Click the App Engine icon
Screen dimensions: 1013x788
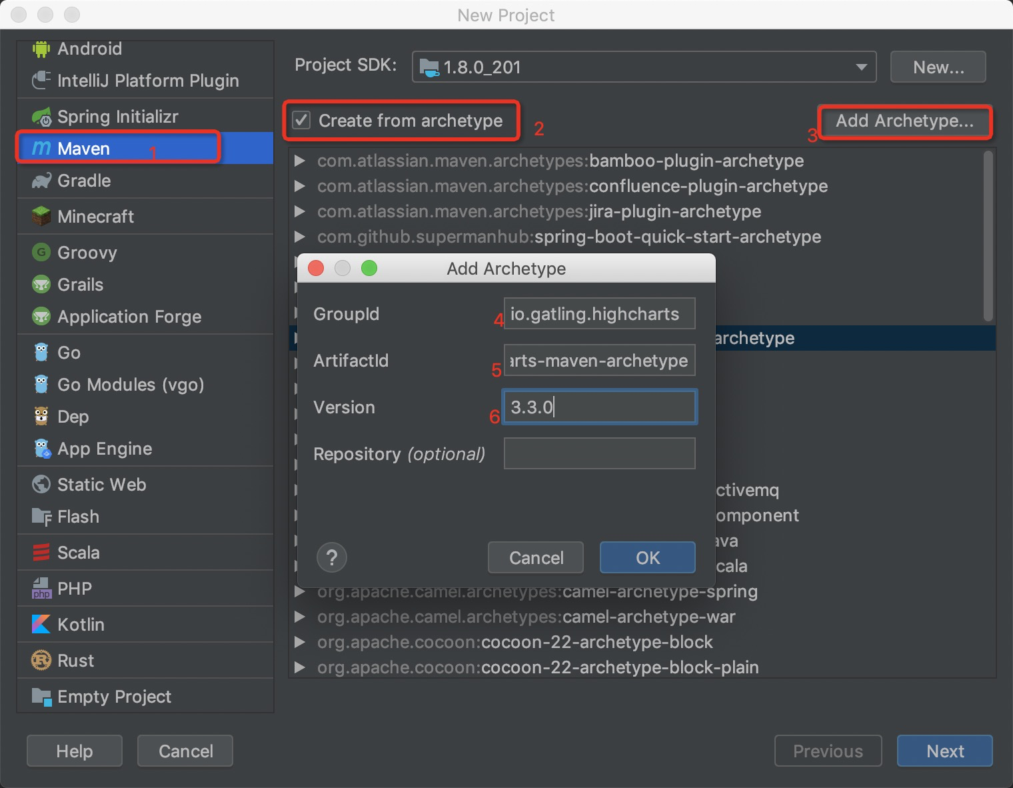tap(42, 449)
